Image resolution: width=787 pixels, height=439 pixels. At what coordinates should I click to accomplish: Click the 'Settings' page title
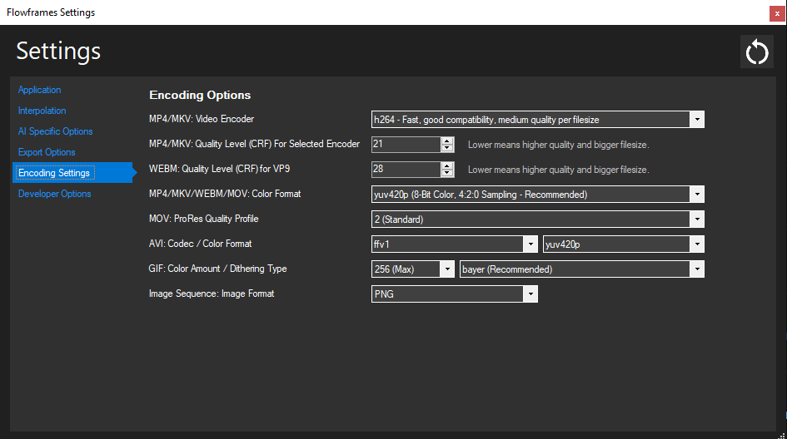(x=58, y=51)
